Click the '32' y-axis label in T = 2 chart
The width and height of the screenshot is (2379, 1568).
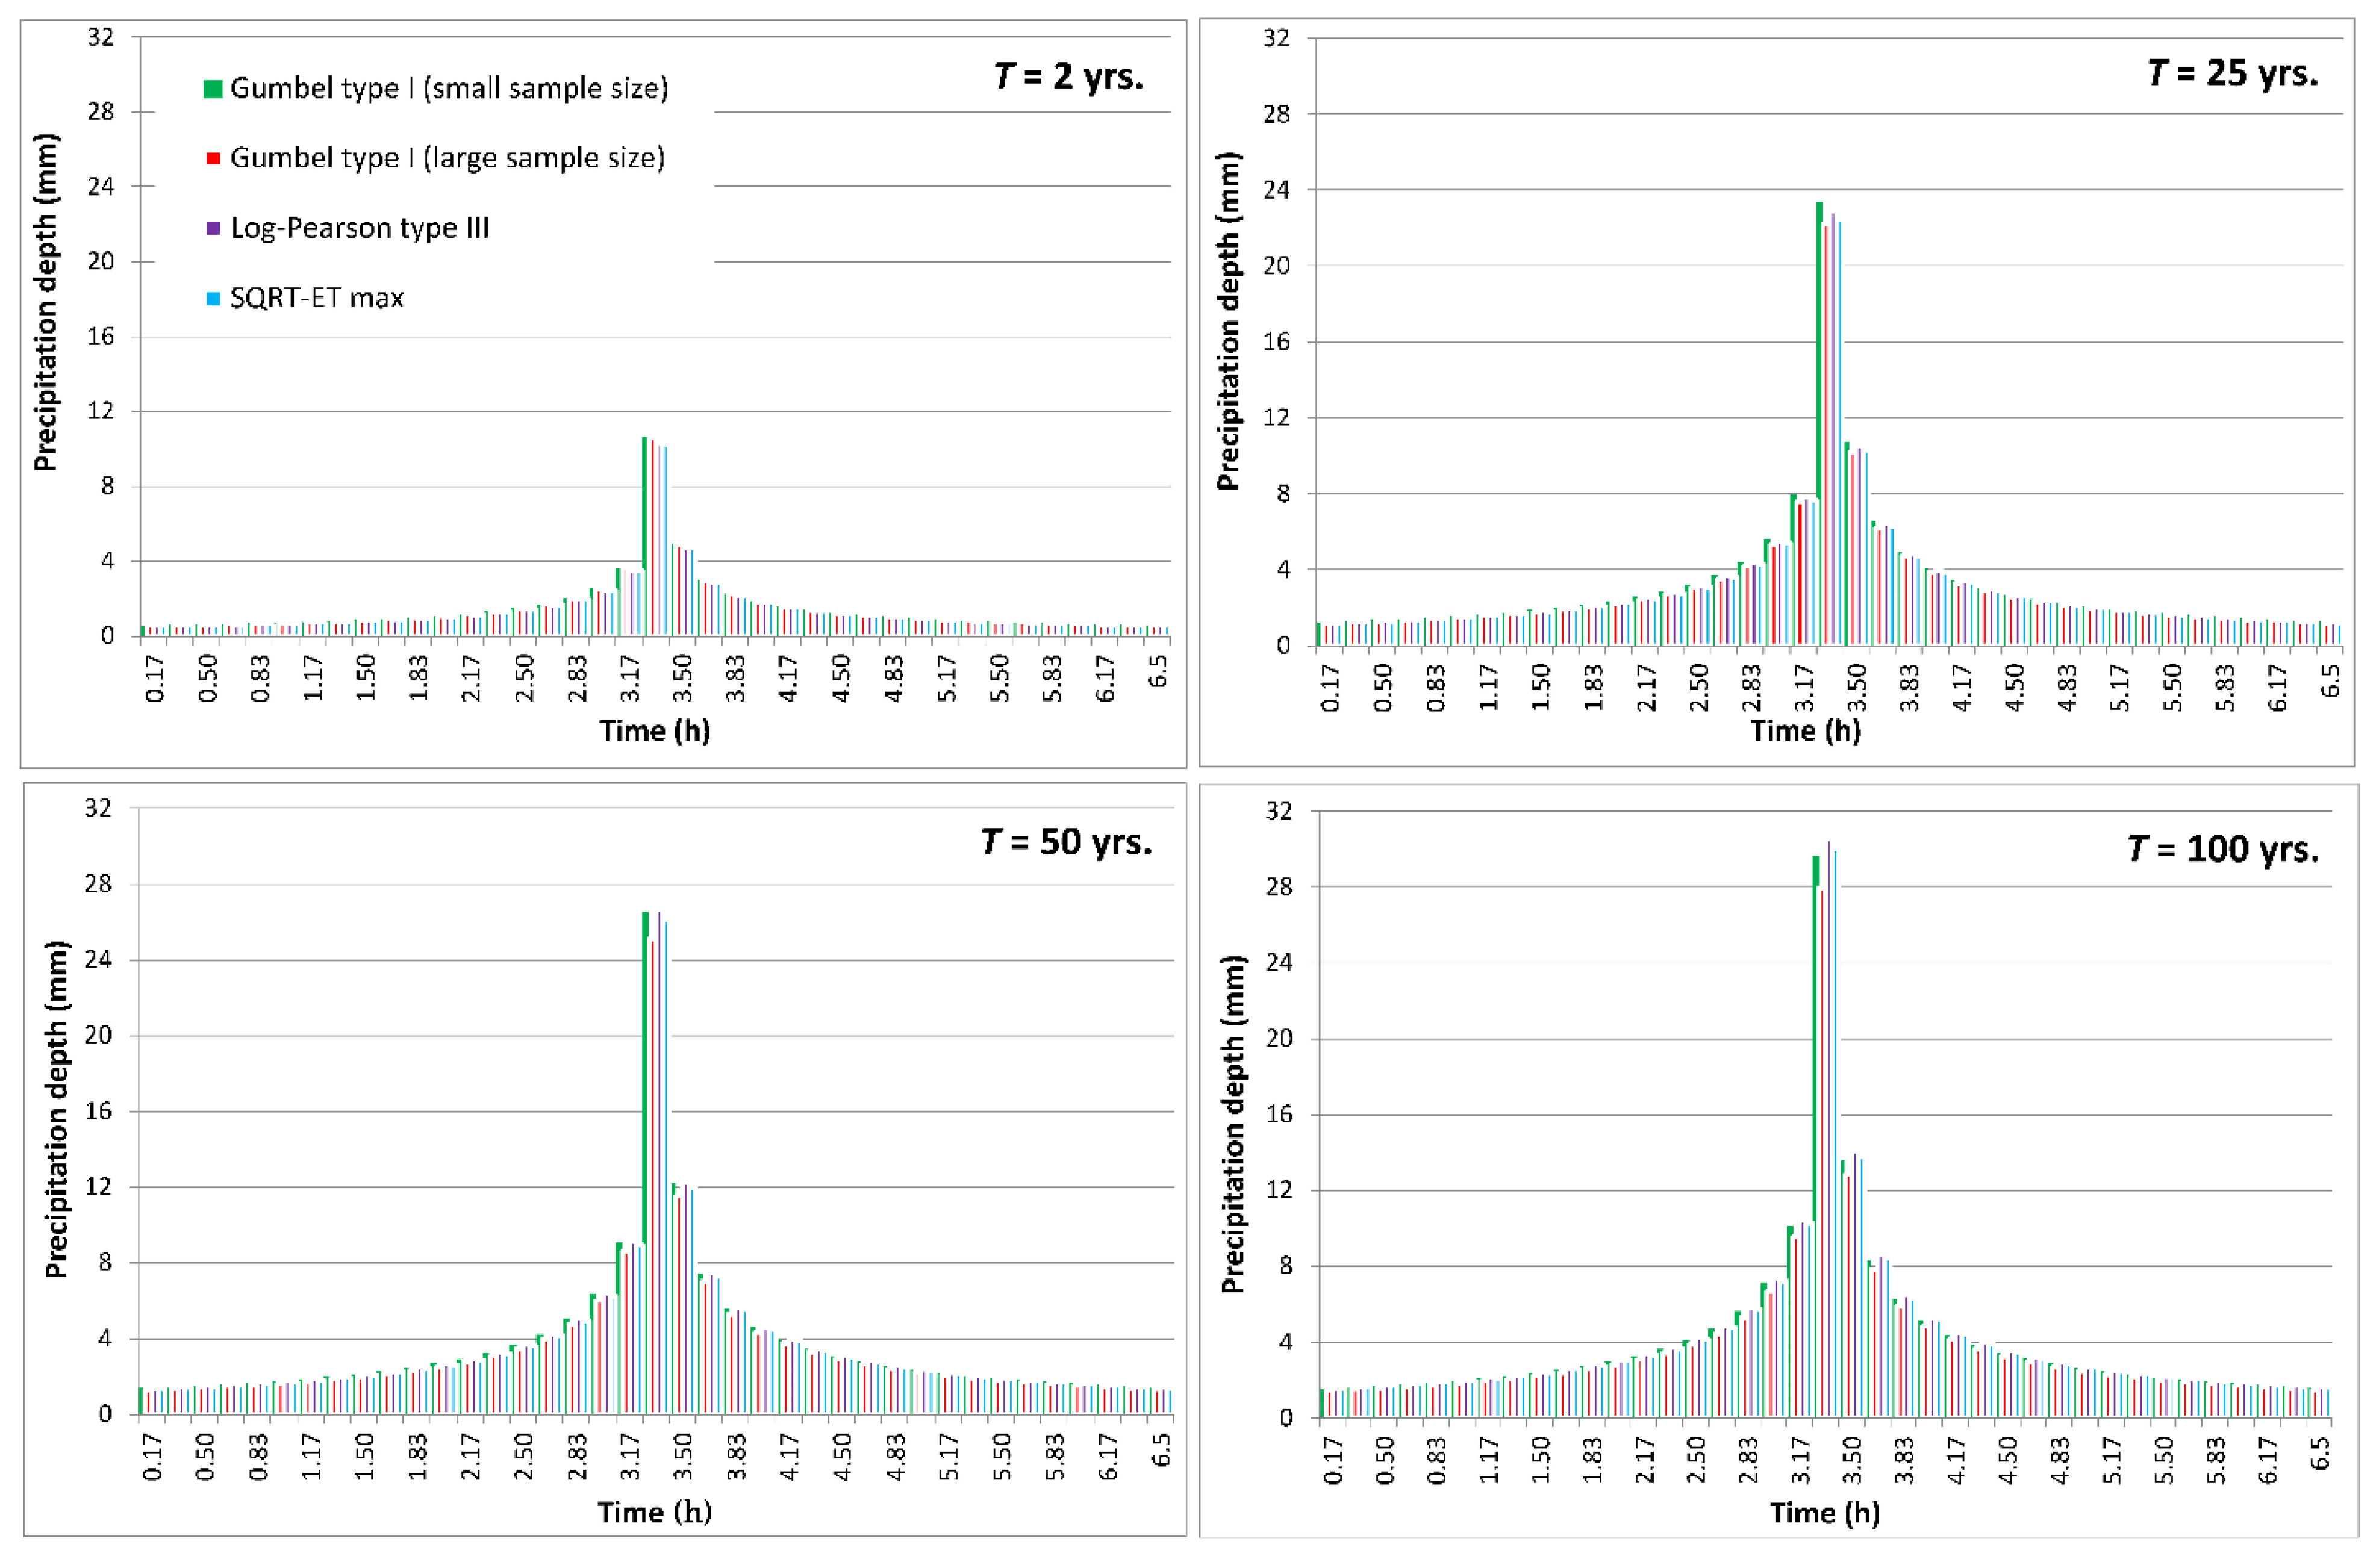(101, 38)
